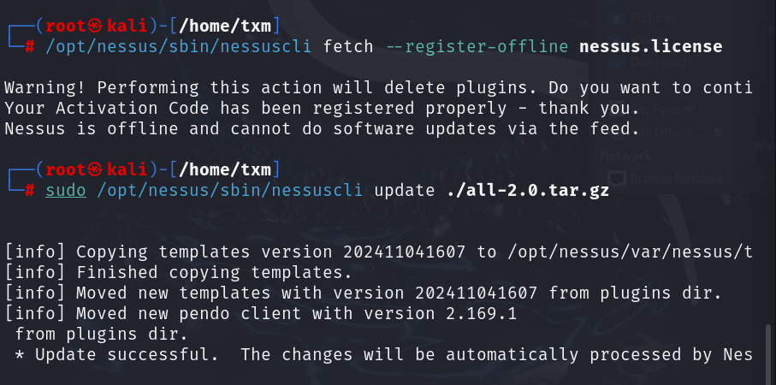Click the eject icon beside Kali Linux volume
This screenshot has width=776, height=385.
[718, 132]
